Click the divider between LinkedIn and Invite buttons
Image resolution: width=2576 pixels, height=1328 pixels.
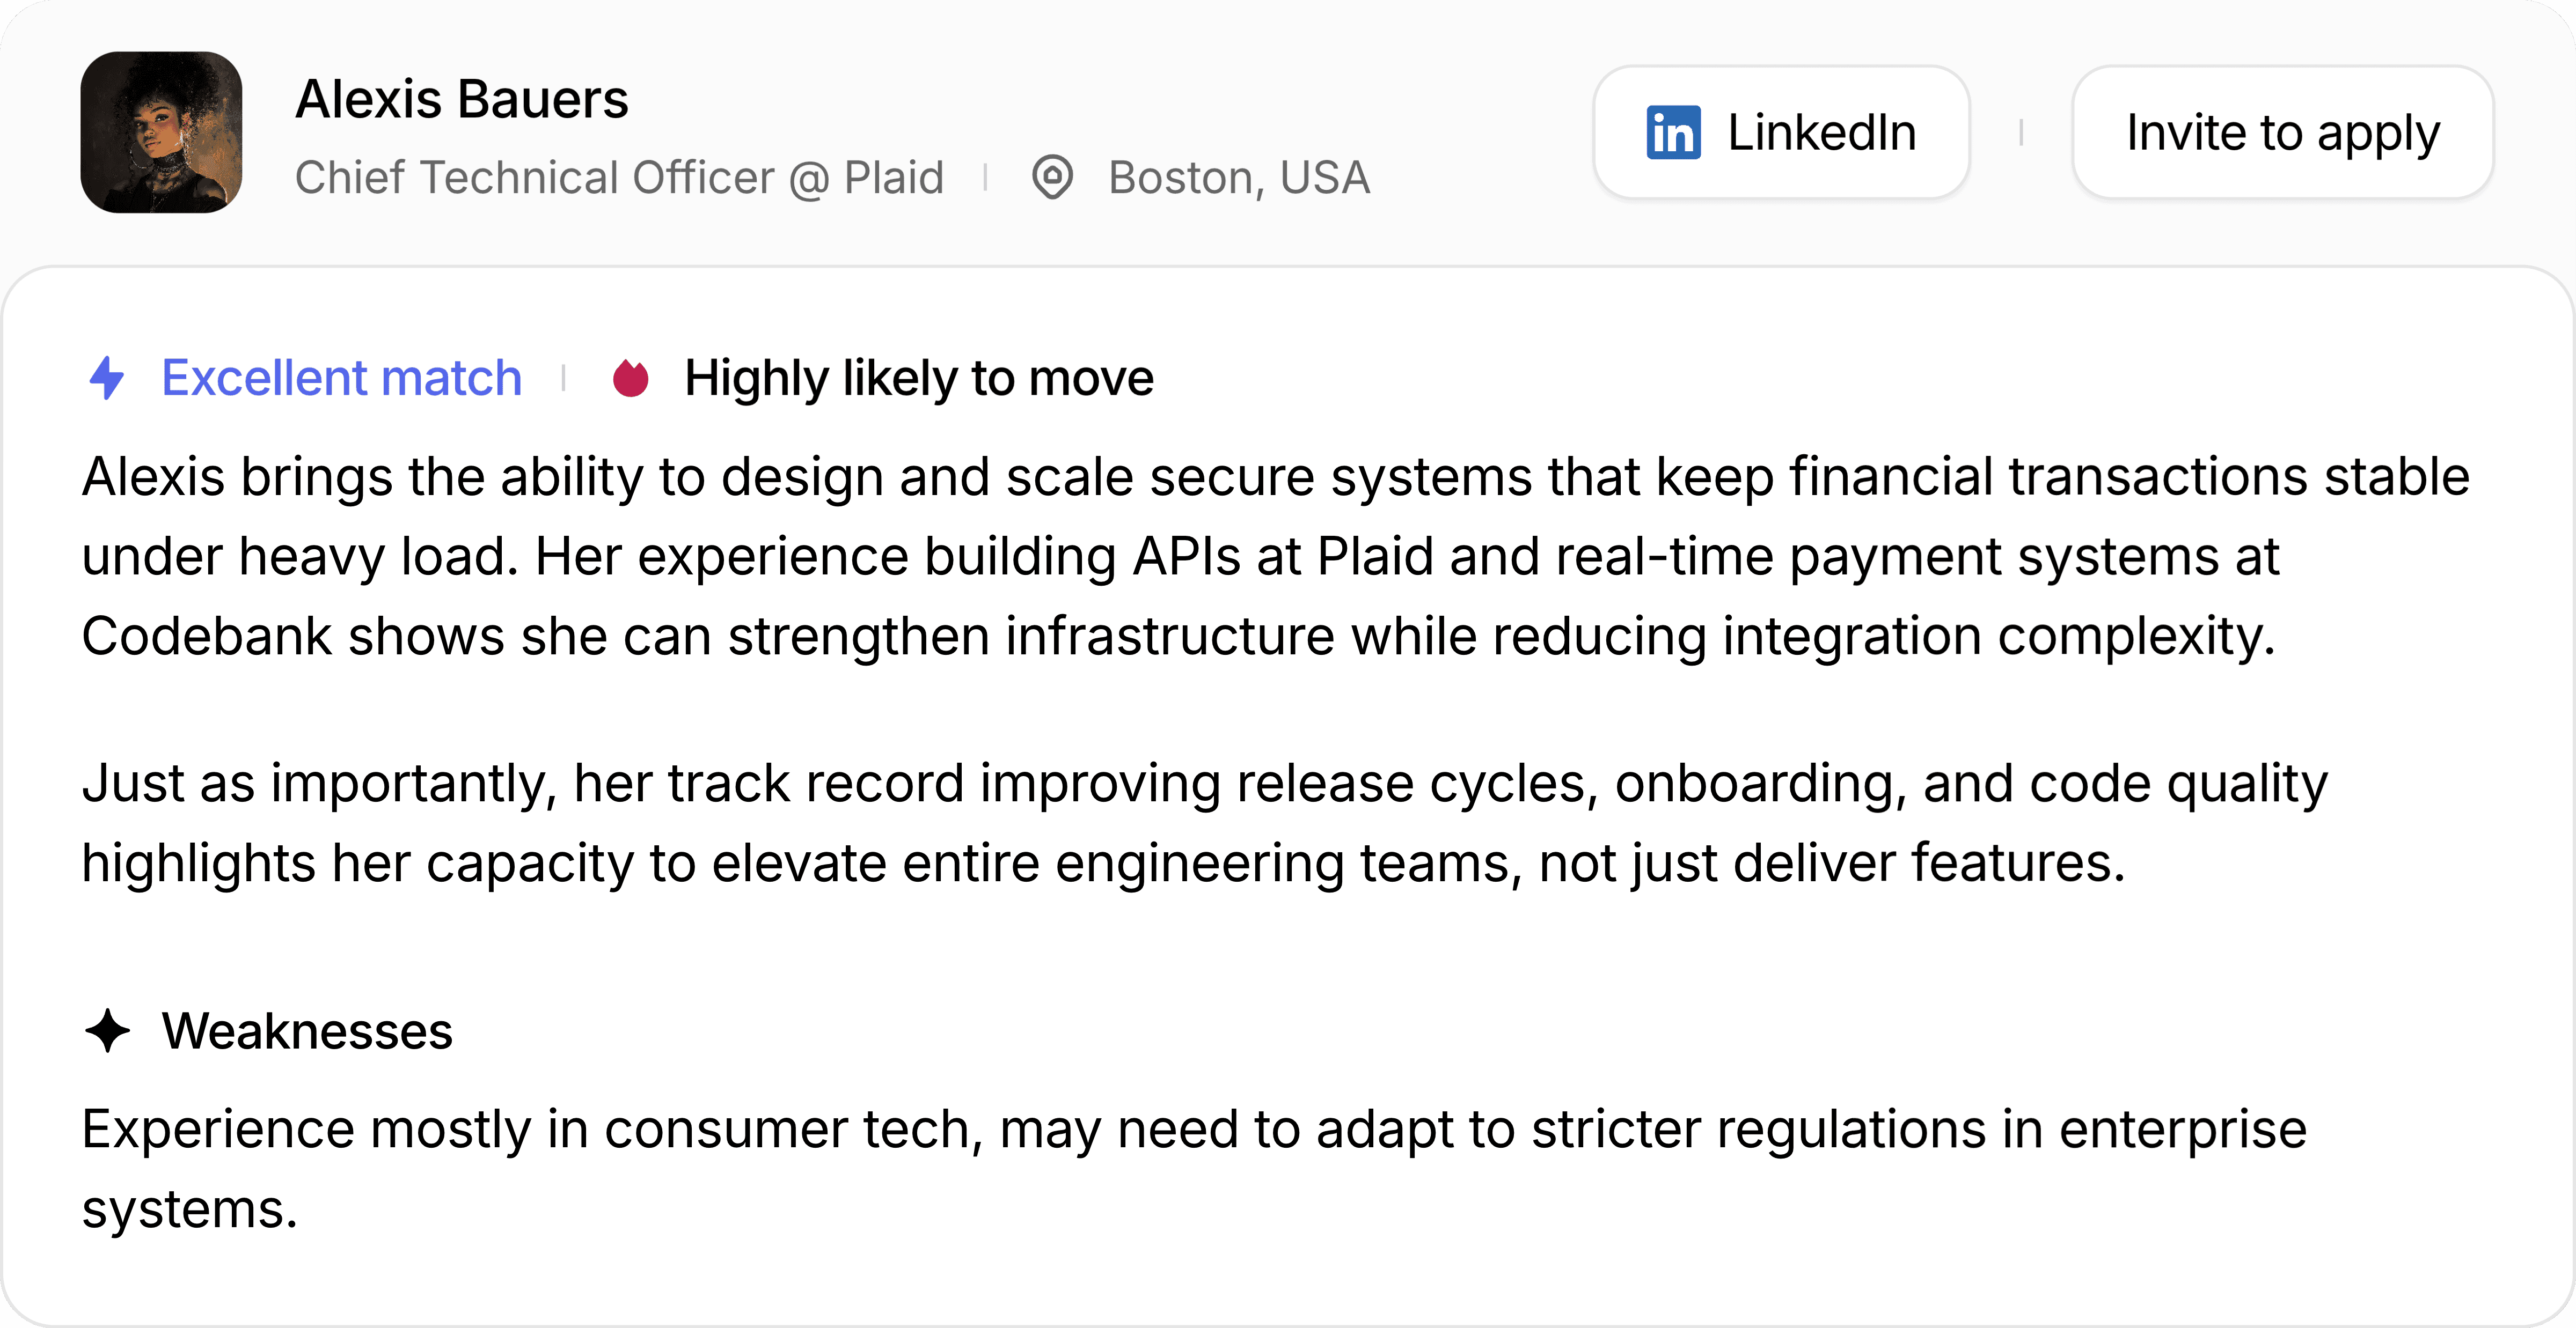pyautogui.click(x=2021, y=133)
